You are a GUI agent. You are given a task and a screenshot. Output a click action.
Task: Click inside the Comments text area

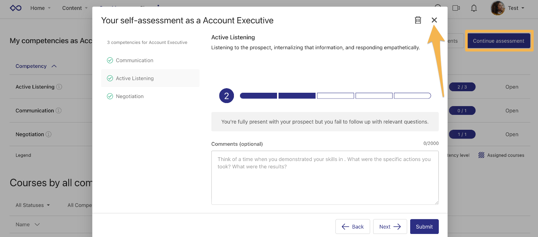click(325, 177)
